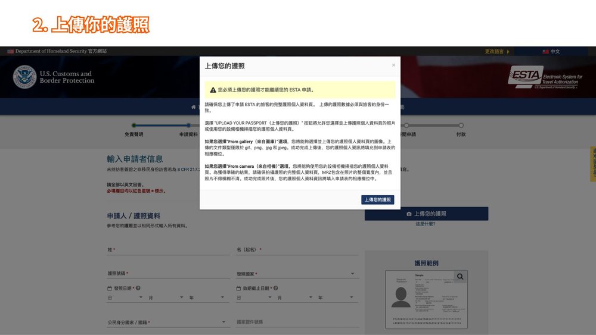The height and width of the screenshot is (335, 596).
Task: Select the 中文 language option
Action: 551,51
